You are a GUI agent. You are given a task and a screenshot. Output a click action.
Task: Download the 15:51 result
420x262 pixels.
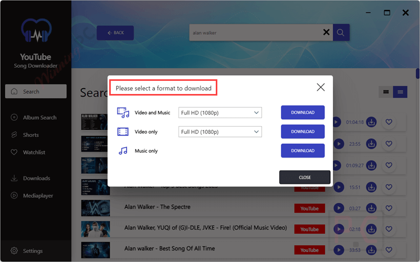tap(371, 187)
